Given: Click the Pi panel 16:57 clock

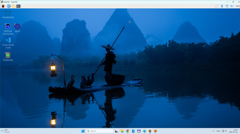Looking at the screenshot, I should coord(238,6).
